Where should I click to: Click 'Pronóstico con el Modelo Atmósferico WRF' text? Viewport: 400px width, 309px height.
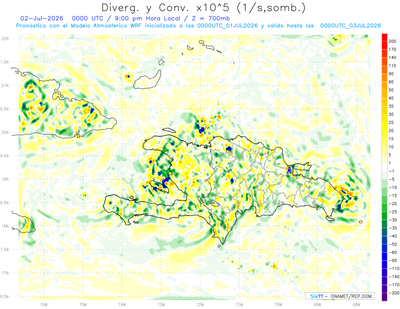tap(79, 26)
